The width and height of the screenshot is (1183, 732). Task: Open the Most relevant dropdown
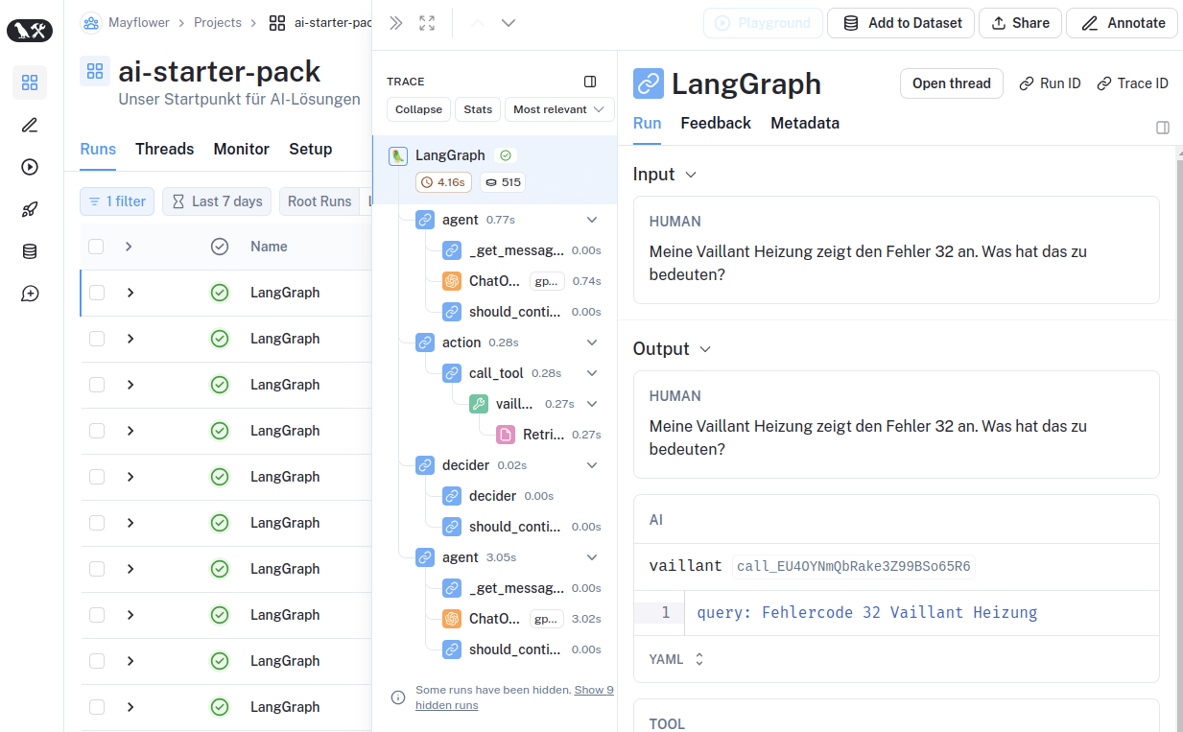click(559, 109)
